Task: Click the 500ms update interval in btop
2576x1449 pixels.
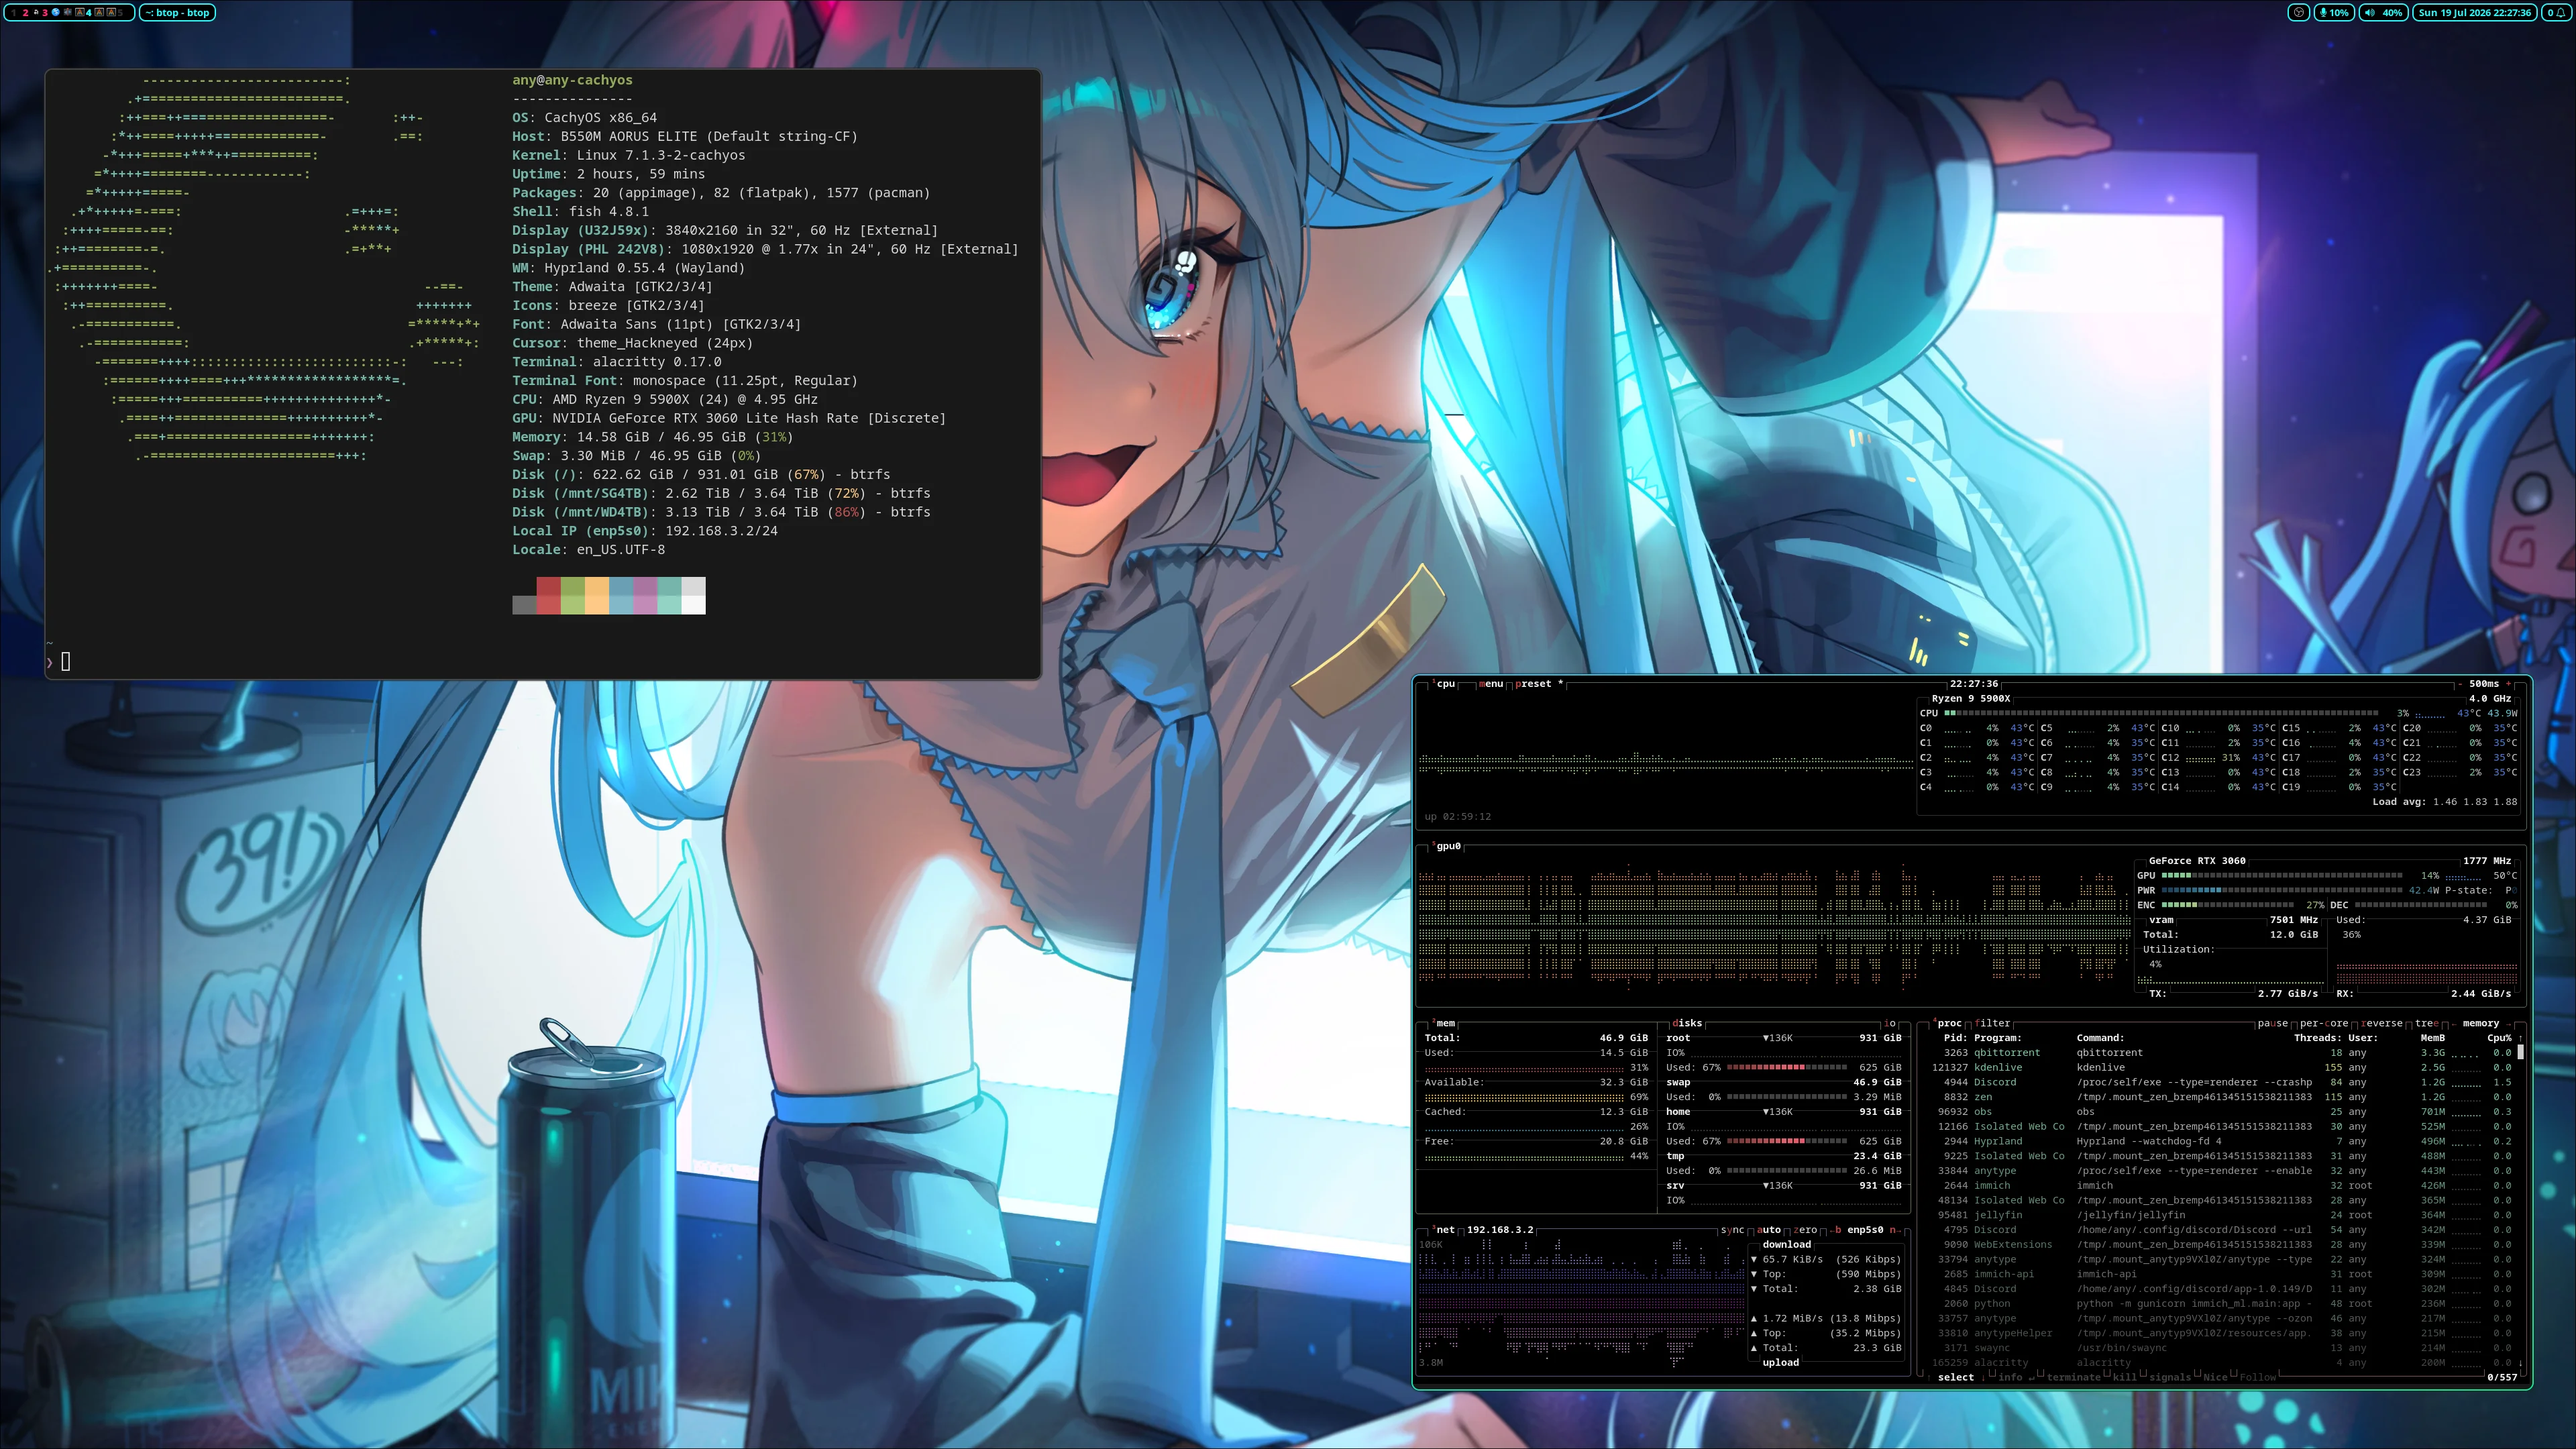Action: [2484, 684]
